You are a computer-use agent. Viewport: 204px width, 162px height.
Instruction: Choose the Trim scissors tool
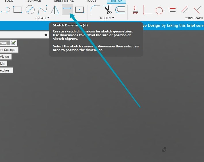click(x=108, y=10)
